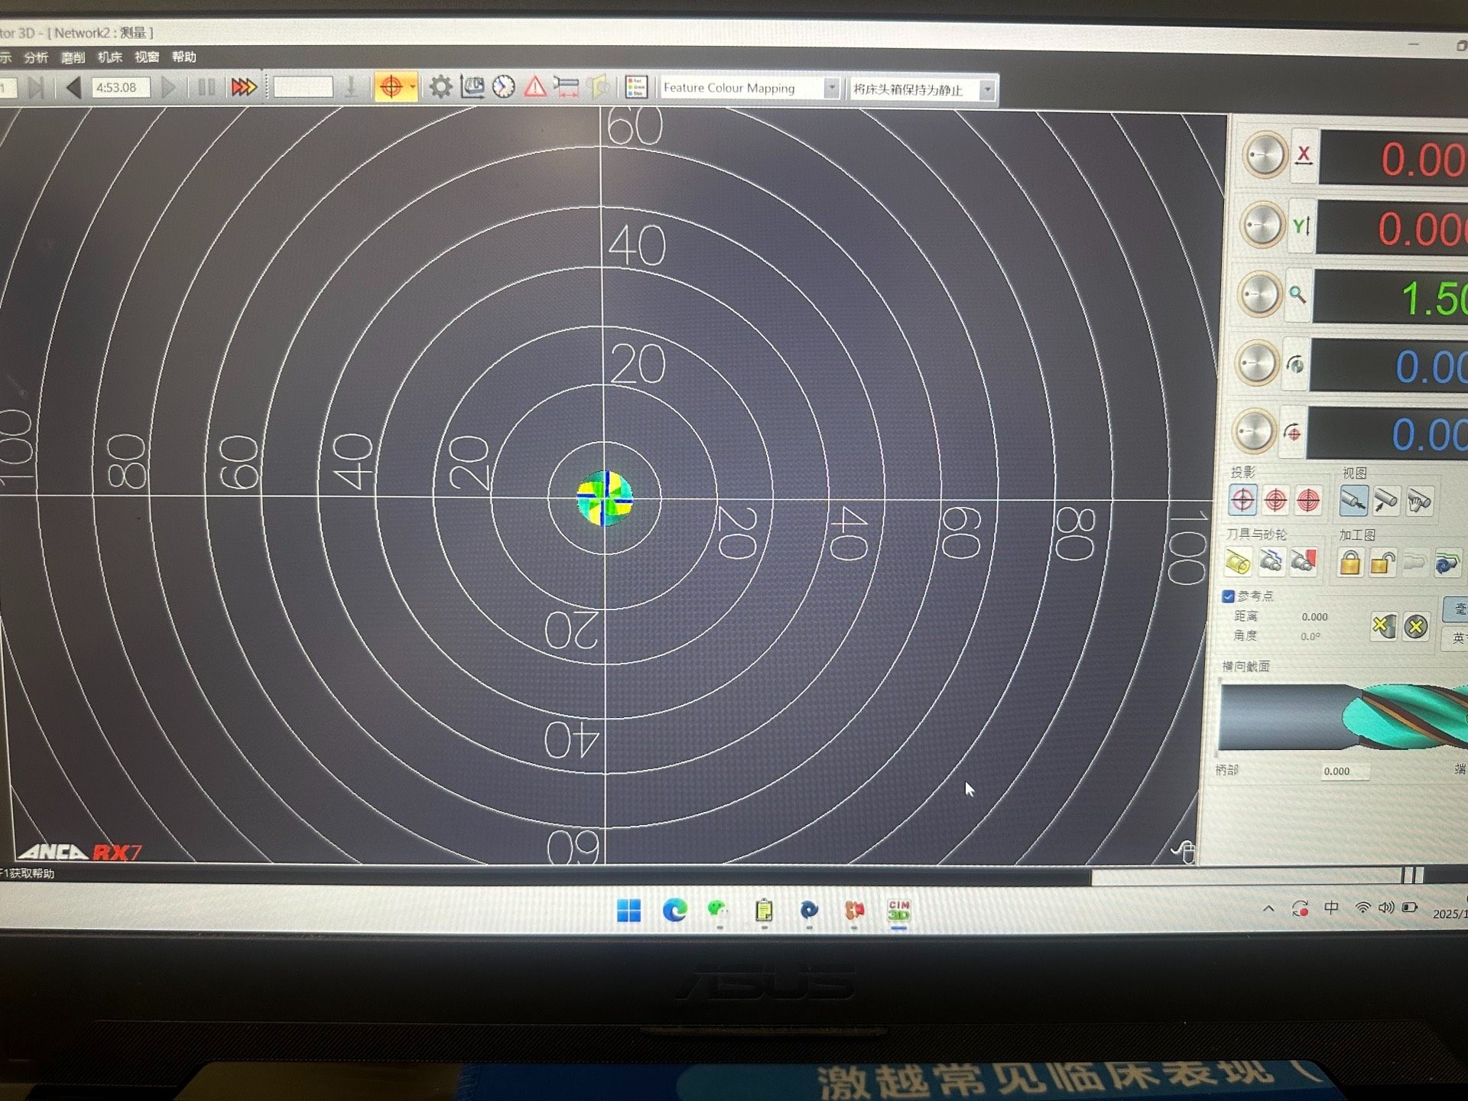Open the 机床 menu
This screenshot has width=1468, height=1101.
point(109,57)
